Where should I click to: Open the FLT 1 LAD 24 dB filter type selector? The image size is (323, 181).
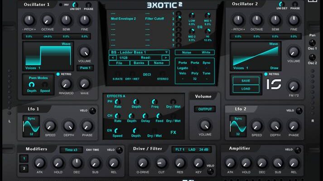(x=193, y=149)
